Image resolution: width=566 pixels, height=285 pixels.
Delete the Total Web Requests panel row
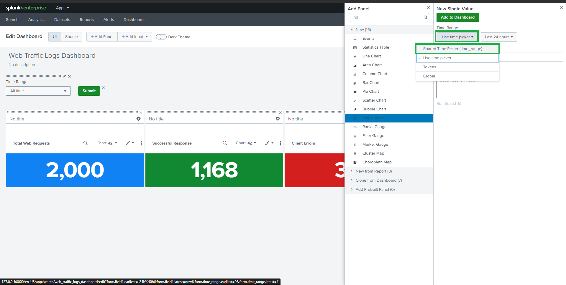click(141, 112)
